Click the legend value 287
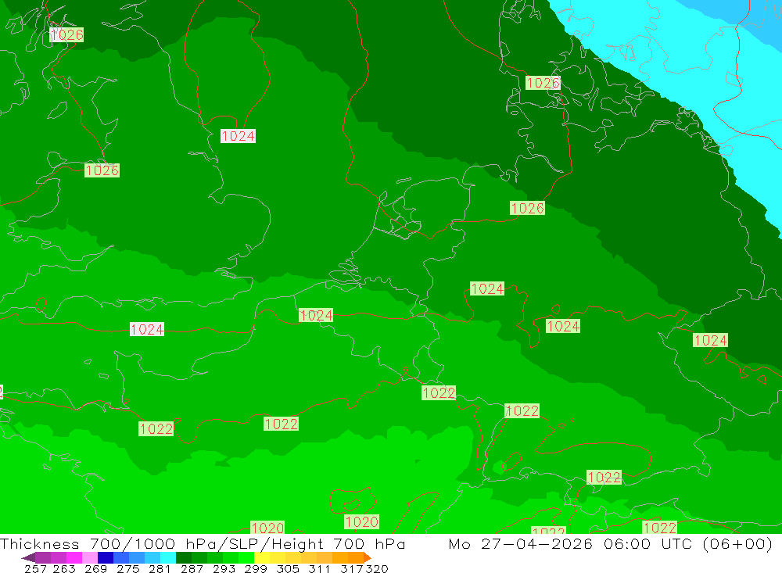 (x=192, y=568)
